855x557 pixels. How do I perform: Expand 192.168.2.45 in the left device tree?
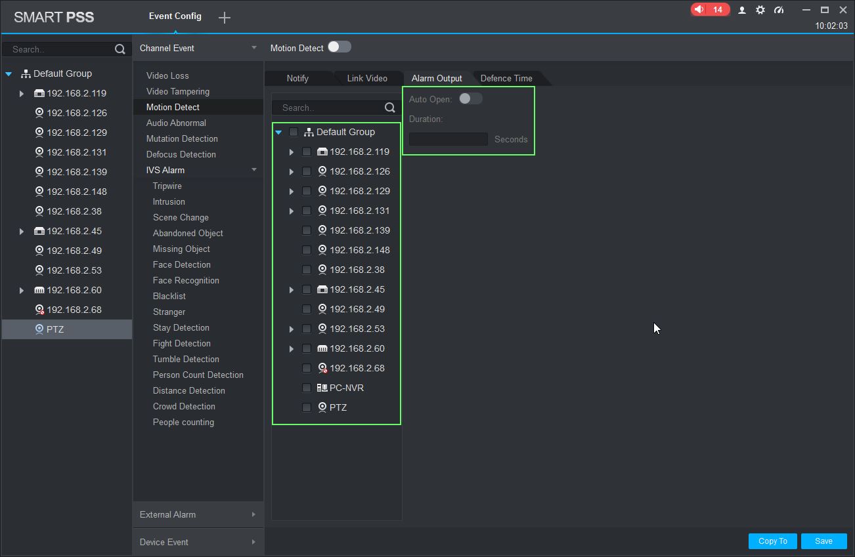(x=22, y=231)
